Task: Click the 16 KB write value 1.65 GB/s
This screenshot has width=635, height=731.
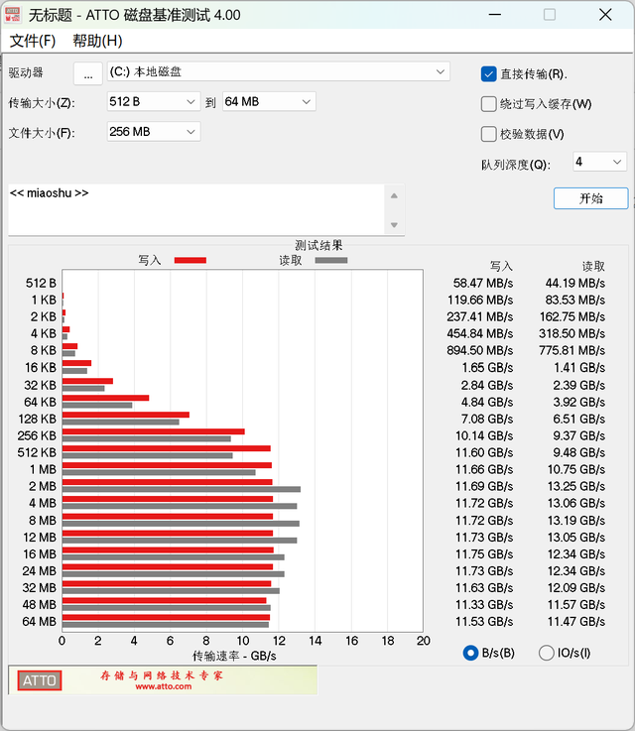Action: (488, 368)
